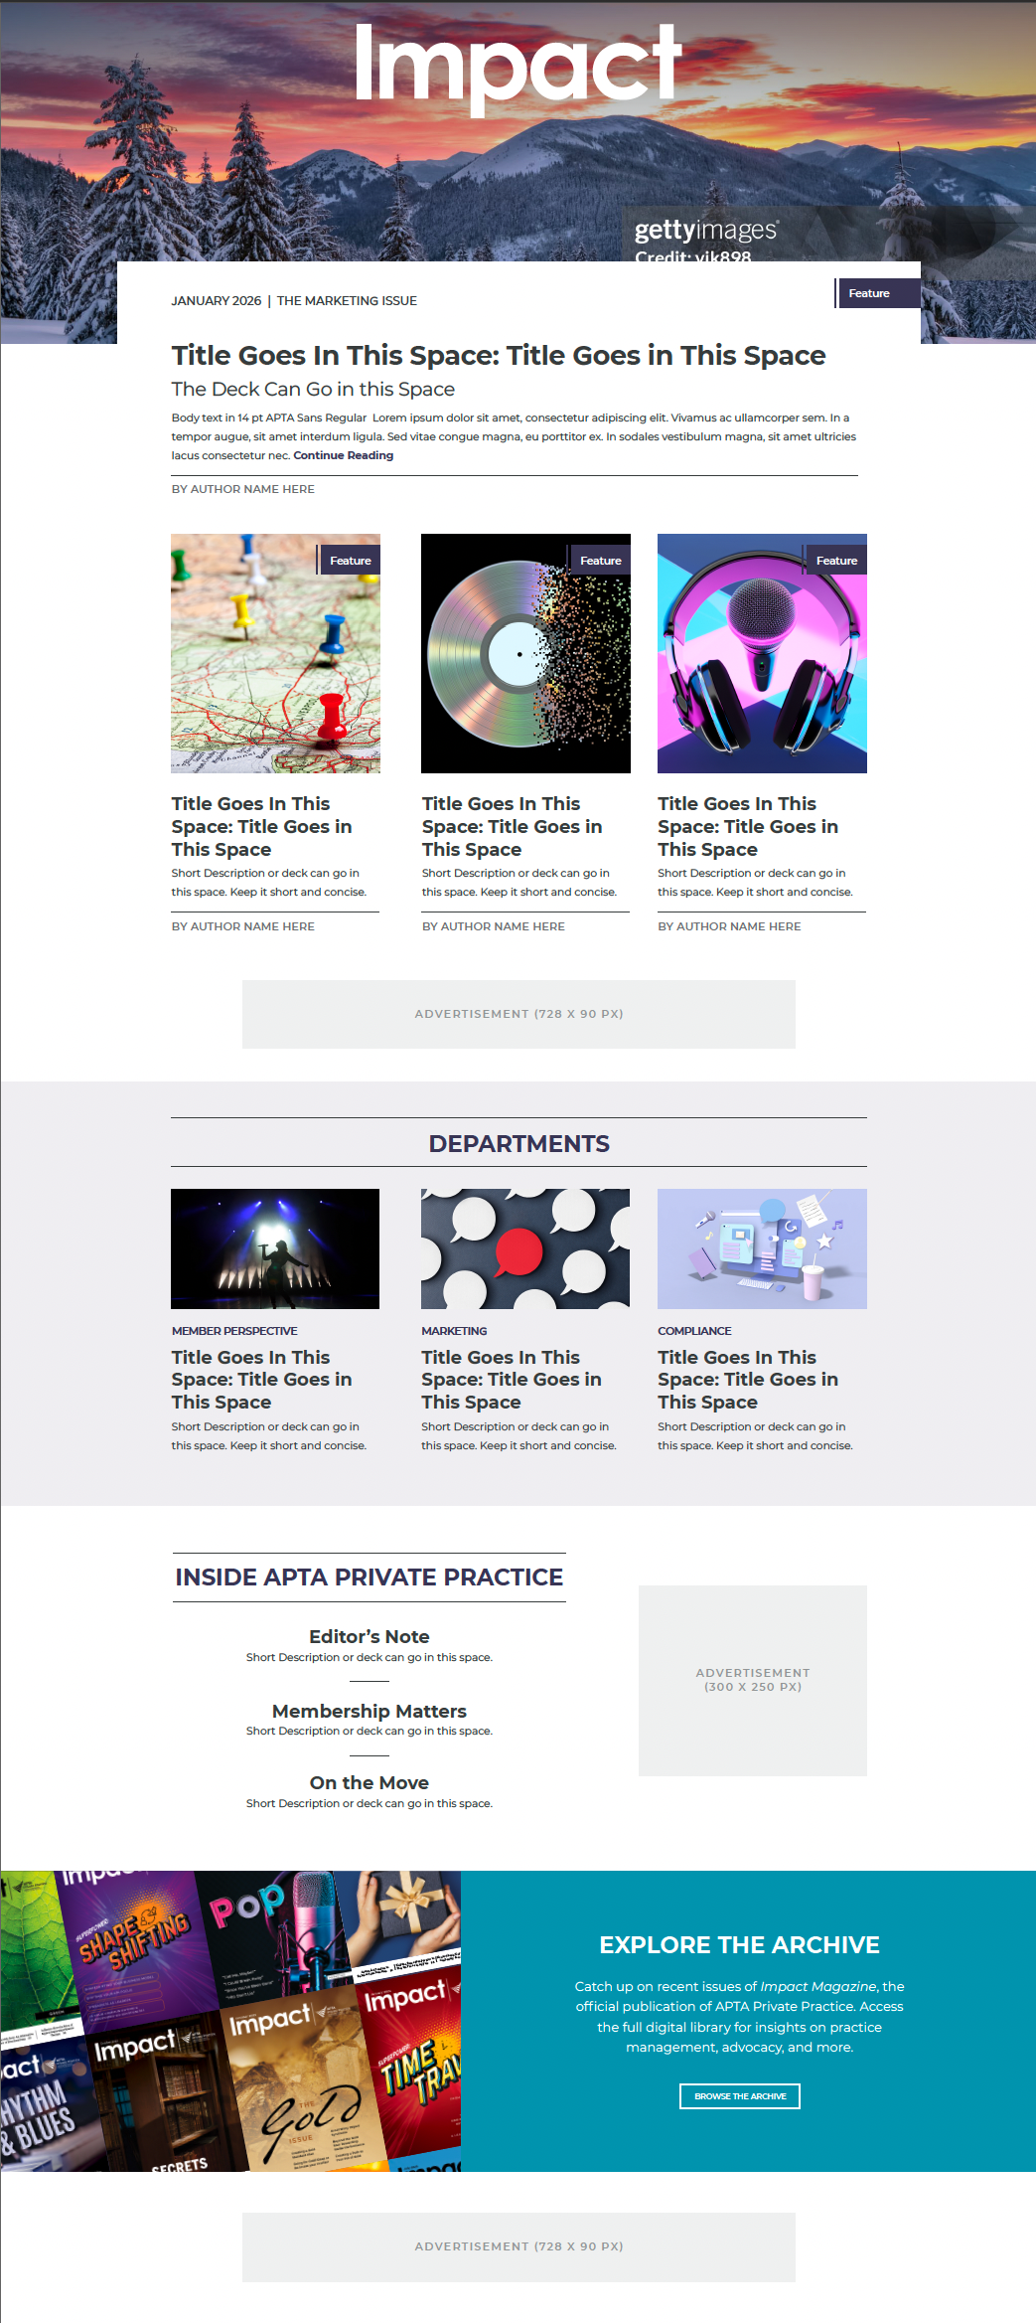Select the Feature badge on vinyl image
The width and height of the screenshot is (1036, 2323).
click(x=600, y=561)
